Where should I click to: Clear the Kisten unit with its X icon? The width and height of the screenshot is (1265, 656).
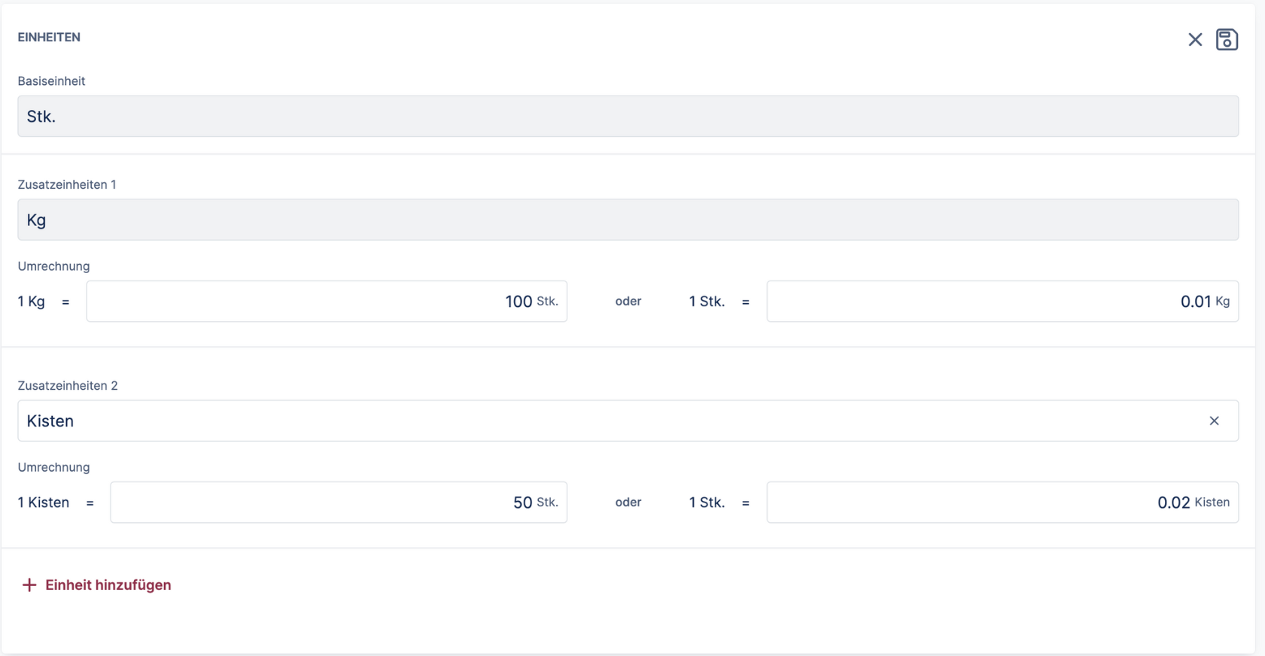point(1214,421)
